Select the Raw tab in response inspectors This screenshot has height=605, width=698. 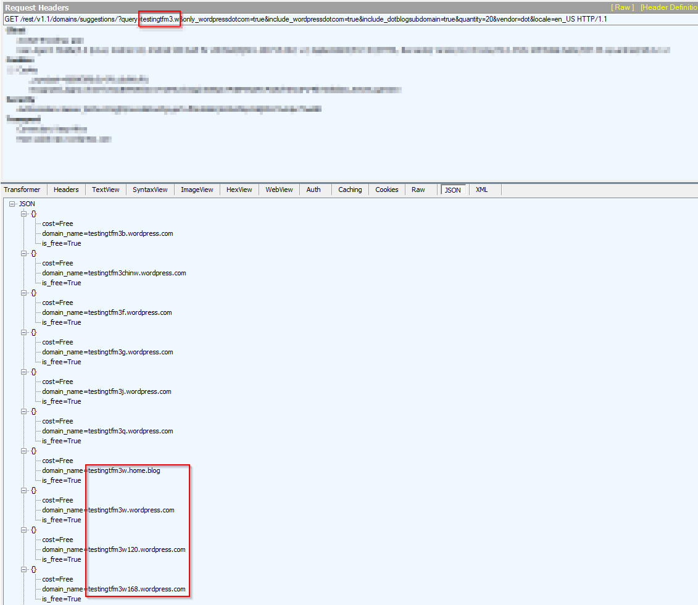418,190
